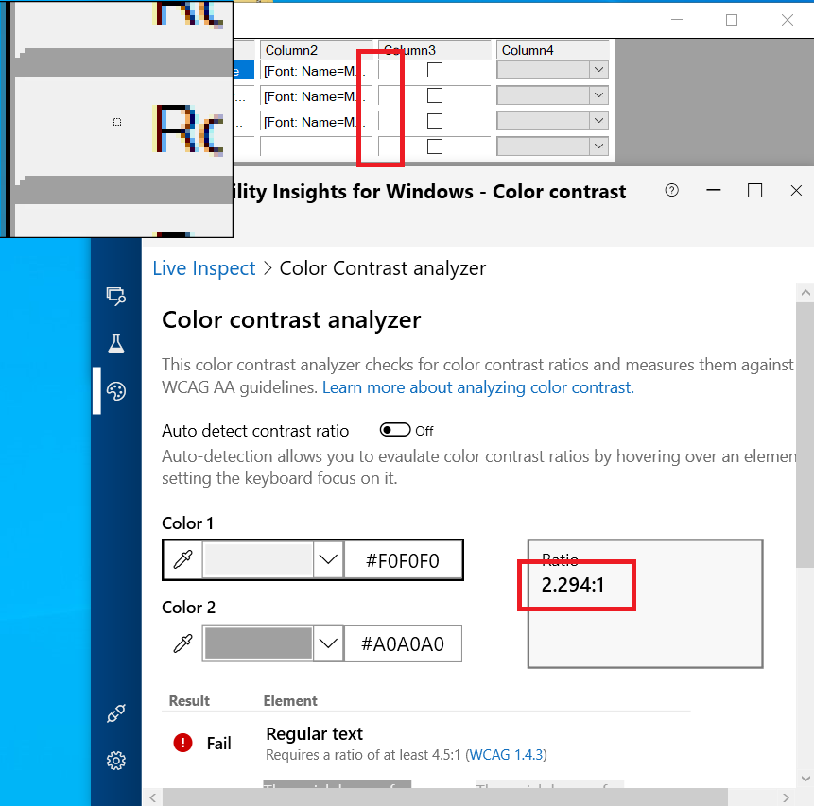Click the vertical scrollbar thumb
The width and height of the screenshot is (814, 806).
point(805,435)
